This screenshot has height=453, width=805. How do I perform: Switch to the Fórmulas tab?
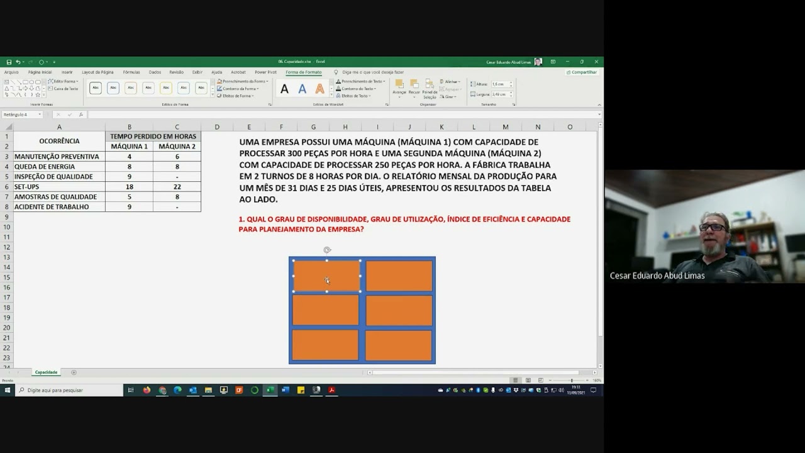(x=131, y=72)
